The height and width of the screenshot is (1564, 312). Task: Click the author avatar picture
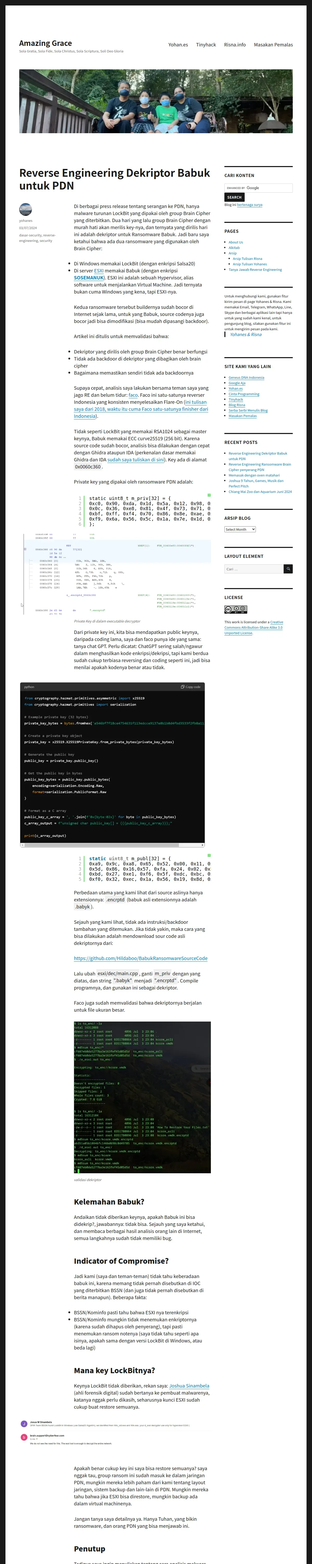click(25, 210)
